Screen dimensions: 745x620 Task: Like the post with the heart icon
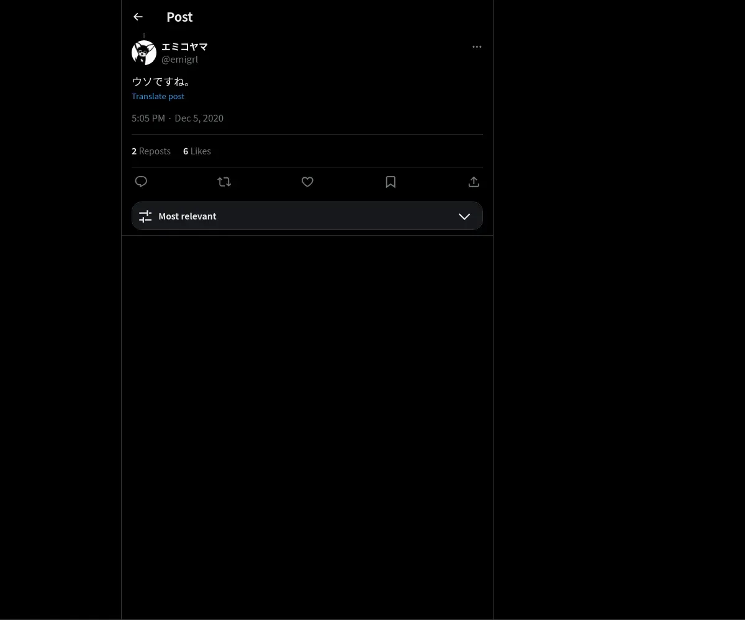click(307, 182)
